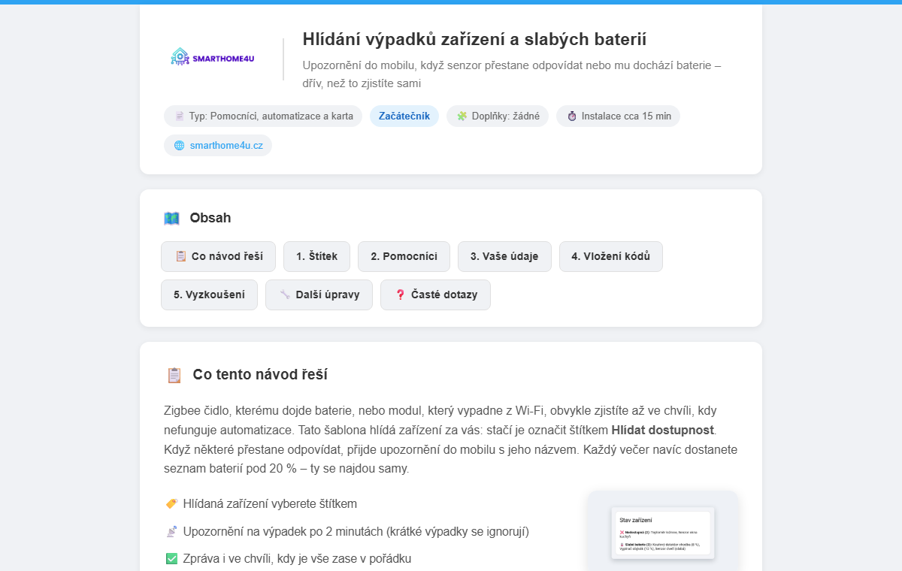Click the Co tento návod řeší heading
This screenshot has height=571, width=902.
260,375
